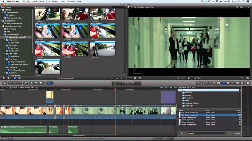Switch event browser to list view
252x141 pixels.
[x=19, y=78]
